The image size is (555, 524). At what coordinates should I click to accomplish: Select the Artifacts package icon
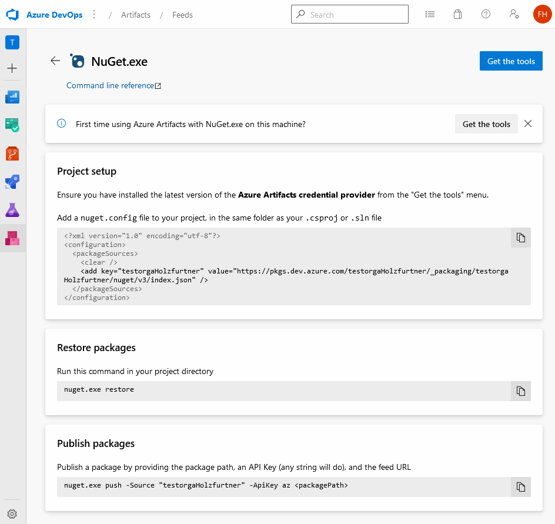[12, 238]
